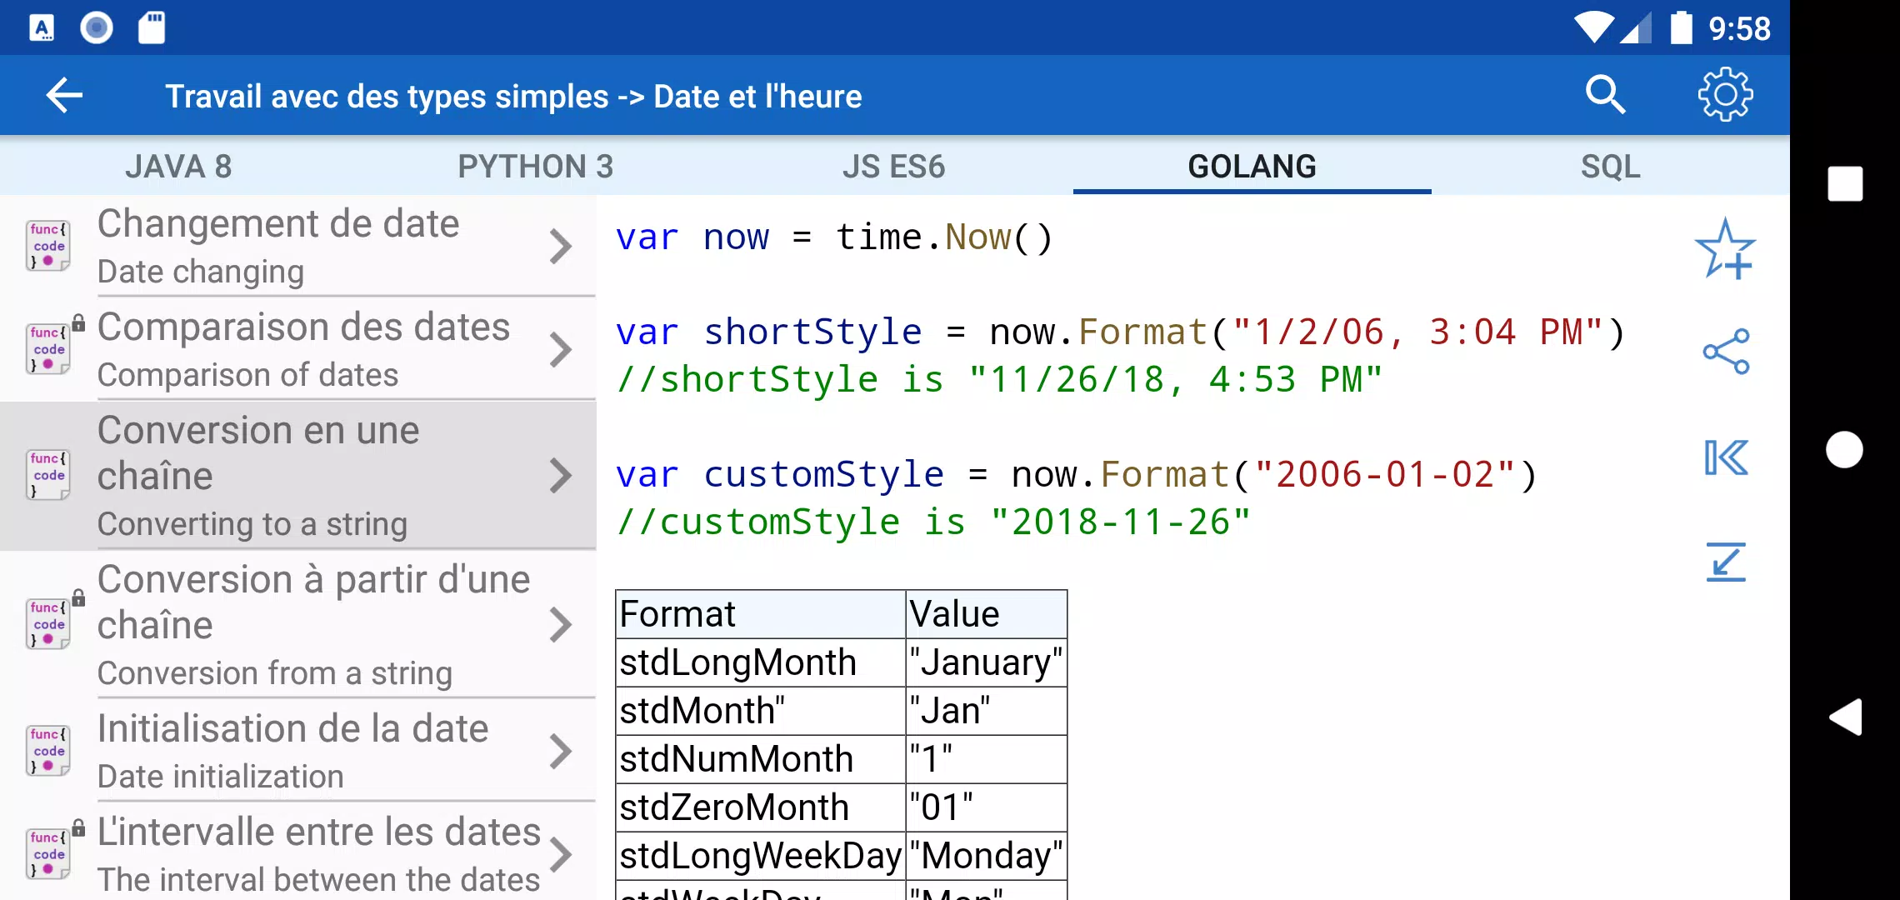Tap the '"Jan"' value cell
Screen dimensions: 1900x900
987,711
